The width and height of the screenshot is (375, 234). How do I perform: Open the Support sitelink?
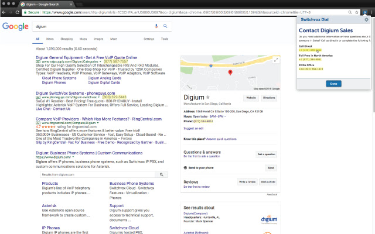(x=117, y=205)
